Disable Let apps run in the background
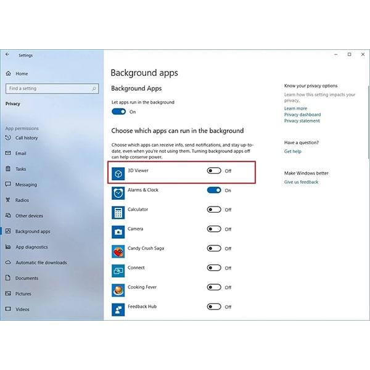Viewport: 370px width, 370px height. [x=118, y=112]
